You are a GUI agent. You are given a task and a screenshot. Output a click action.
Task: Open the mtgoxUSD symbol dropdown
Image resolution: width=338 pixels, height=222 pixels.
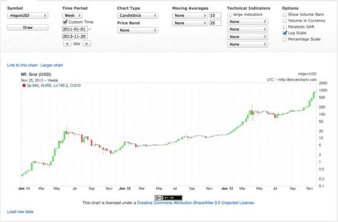point(28,16)
